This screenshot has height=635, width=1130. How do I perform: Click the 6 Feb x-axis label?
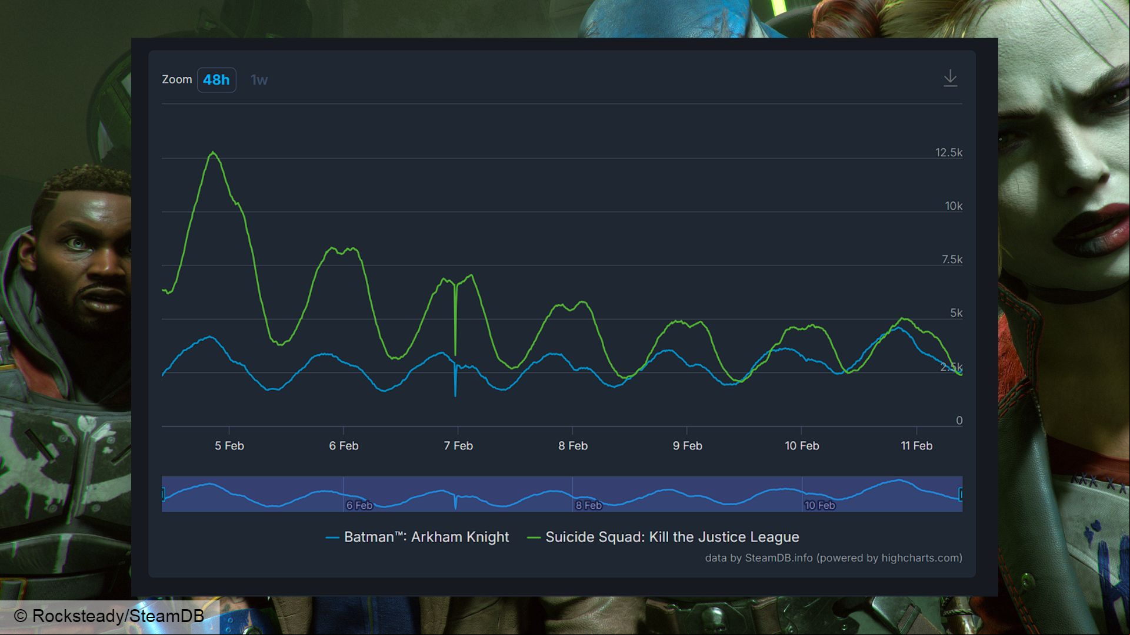point(344,446)
